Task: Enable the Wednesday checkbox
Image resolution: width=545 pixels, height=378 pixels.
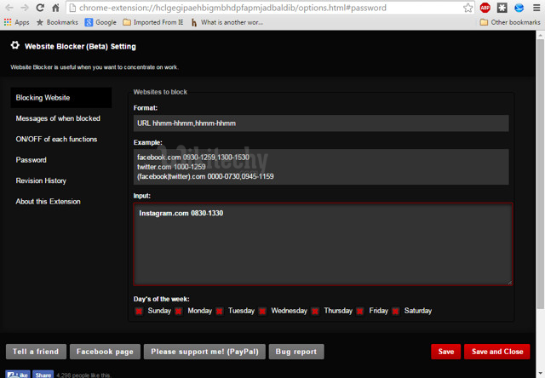Action: pyautogui.click(x=262, y=312)
